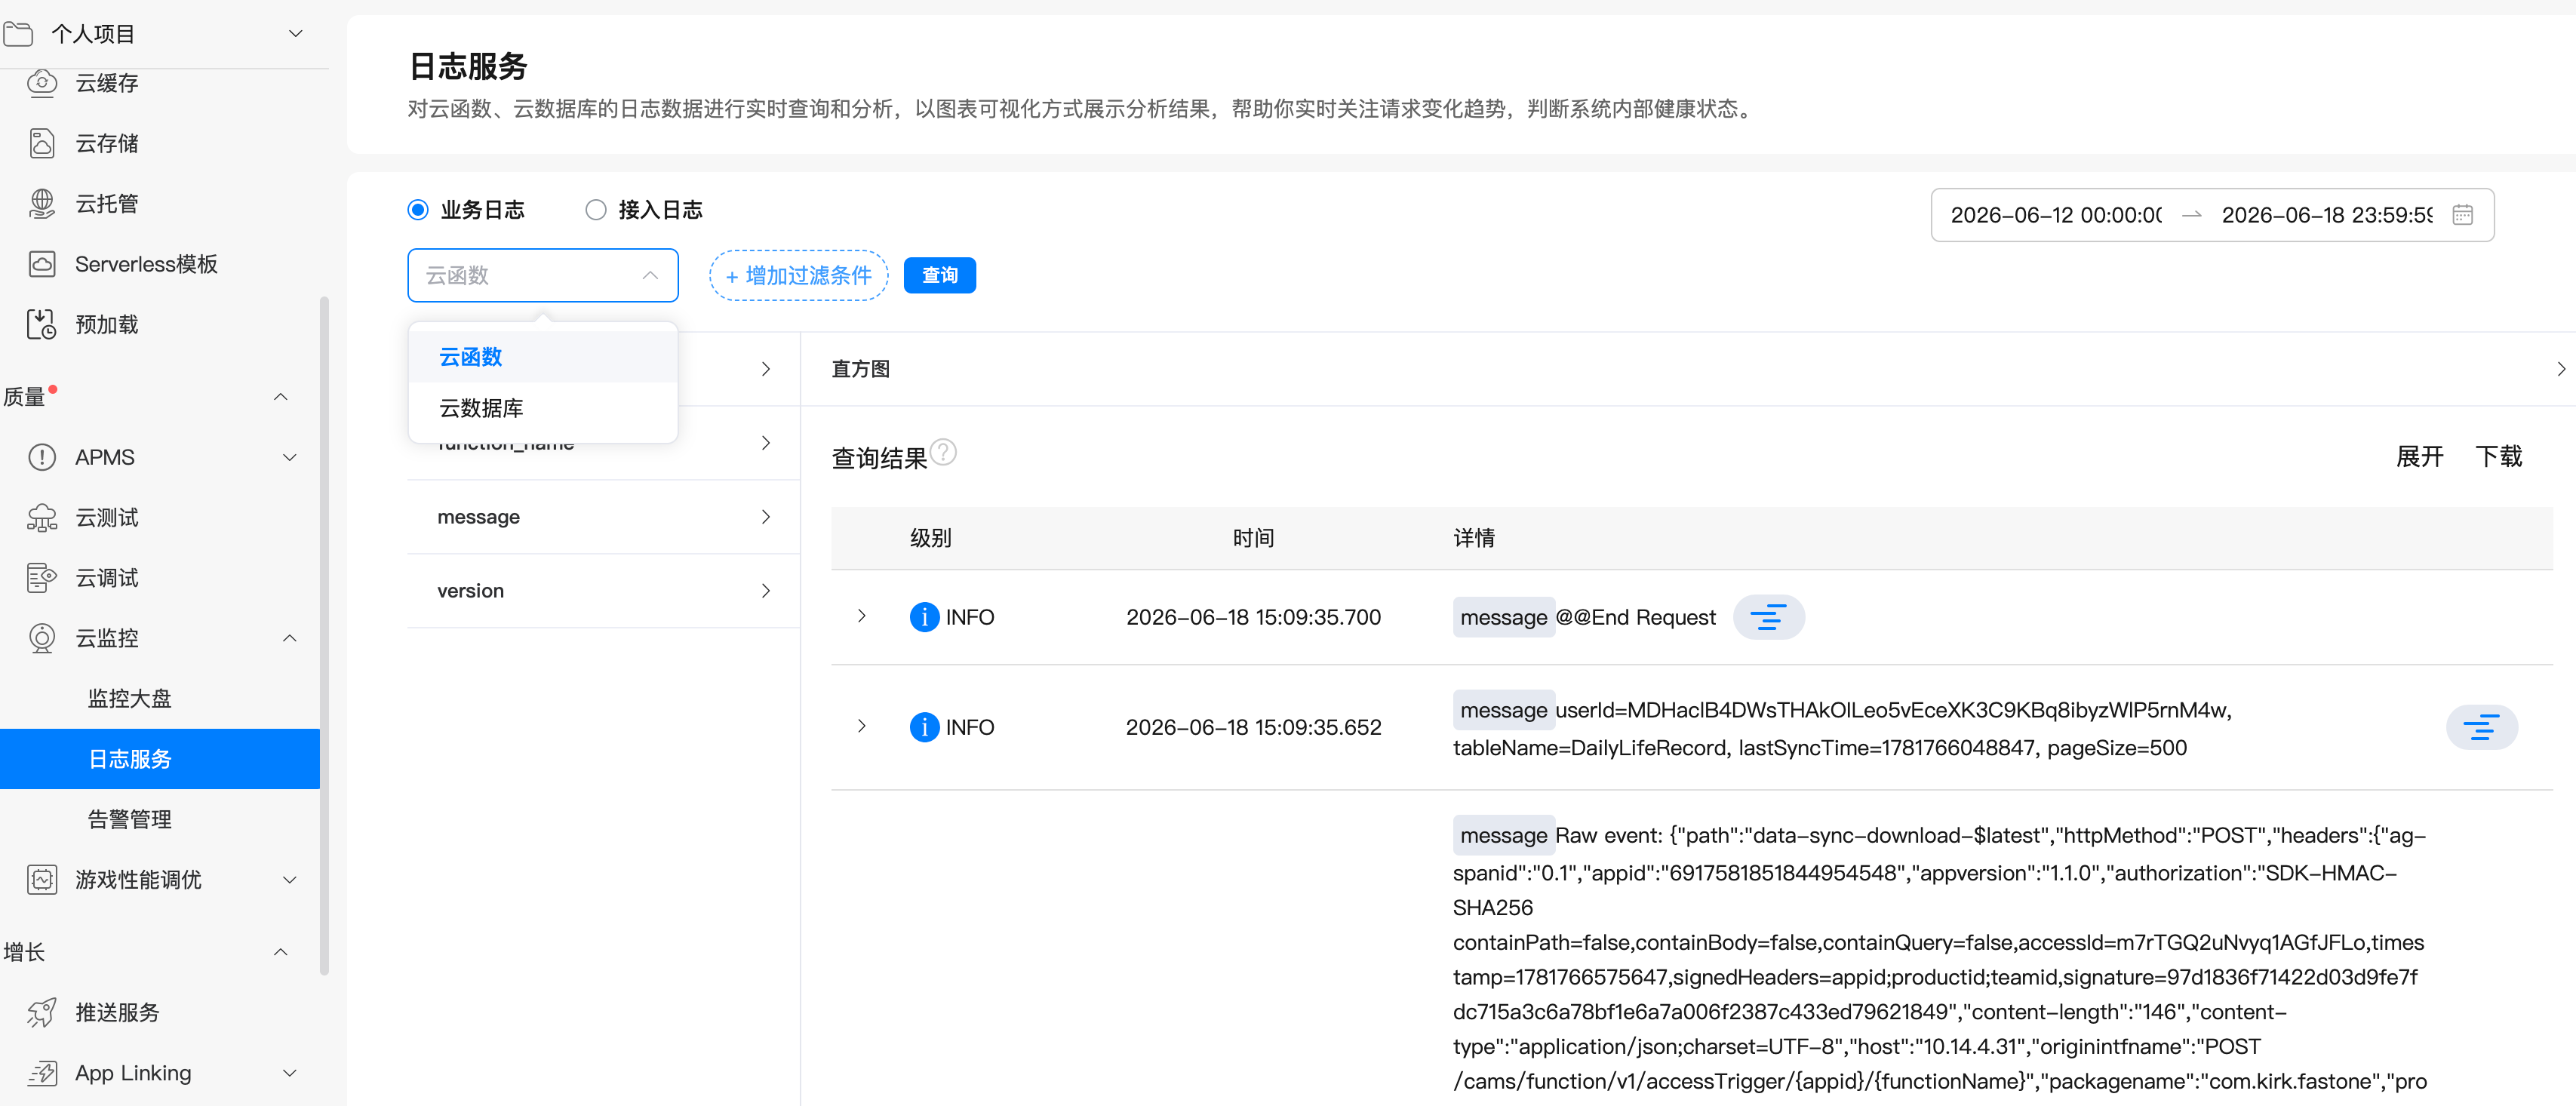Click the preload icon
The image size is (2576, 1106).
[41, 324]
